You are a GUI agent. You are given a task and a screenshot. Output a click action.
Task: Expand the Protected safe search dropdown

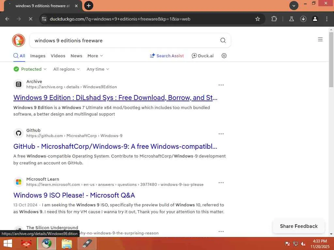(x=30, y=69)
